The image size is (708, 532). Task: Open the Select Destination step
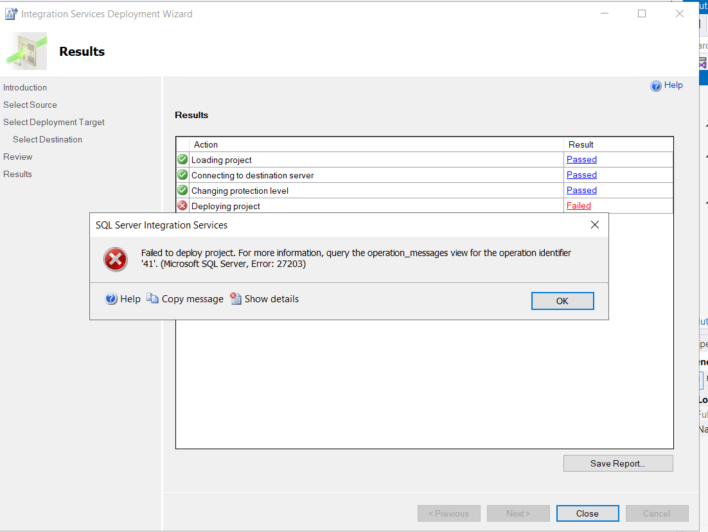tap(47, 139)
